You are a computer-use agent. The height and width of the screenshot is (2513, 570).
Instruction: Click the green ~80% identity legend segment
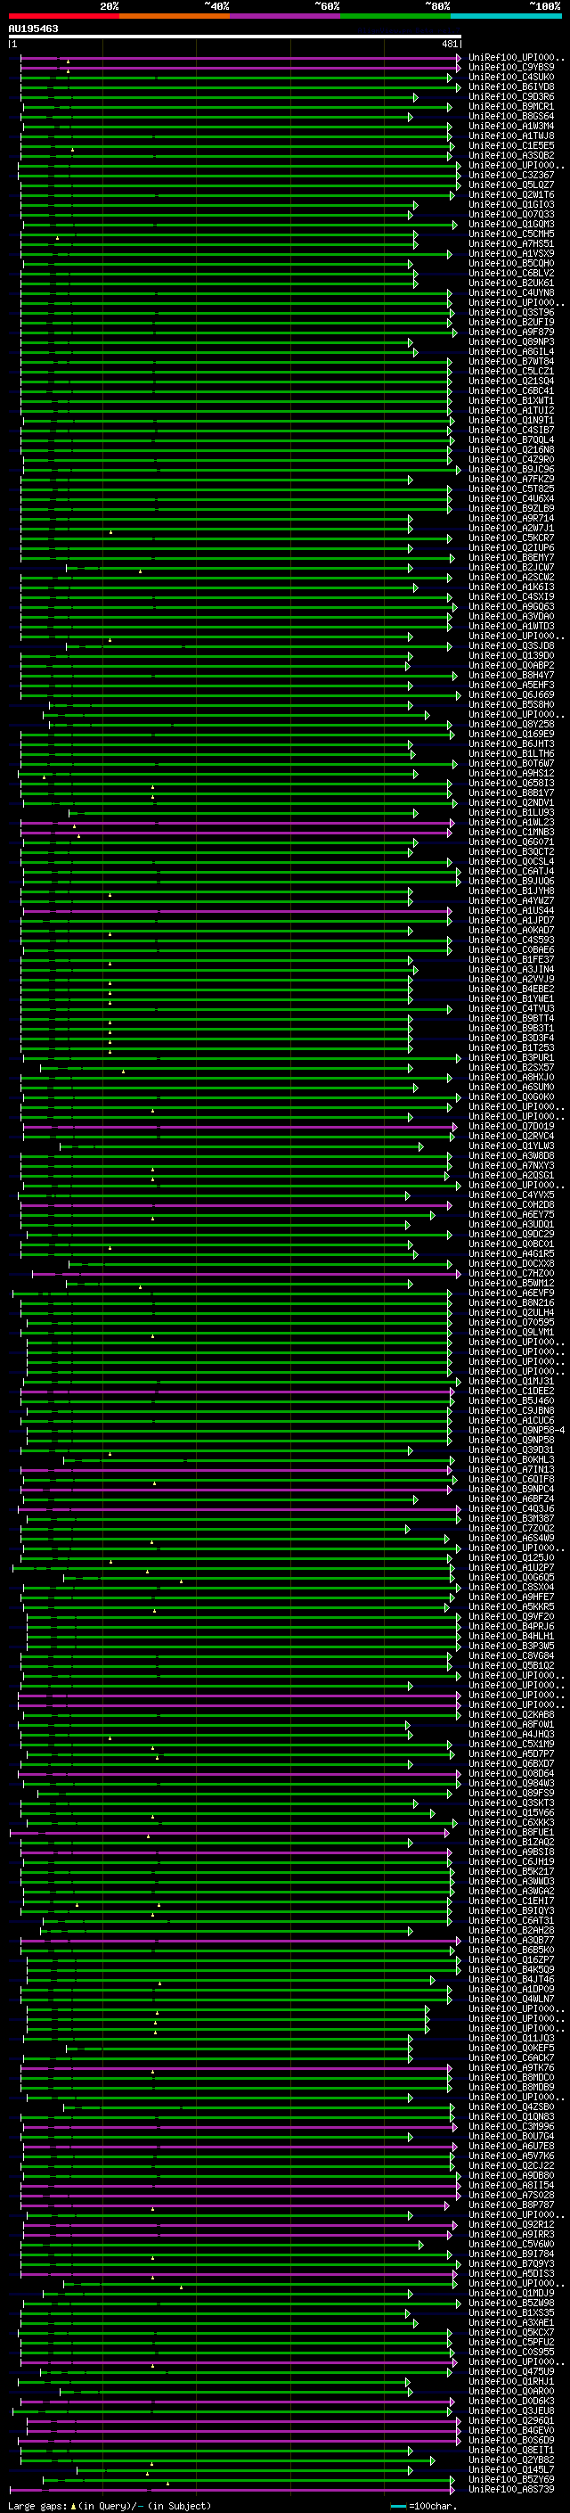point(395,16)
